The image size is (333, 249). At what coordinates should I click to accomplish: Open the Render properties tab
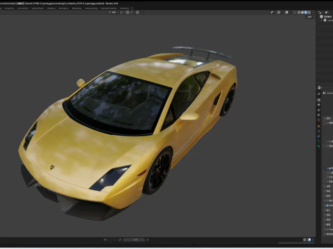318,100
